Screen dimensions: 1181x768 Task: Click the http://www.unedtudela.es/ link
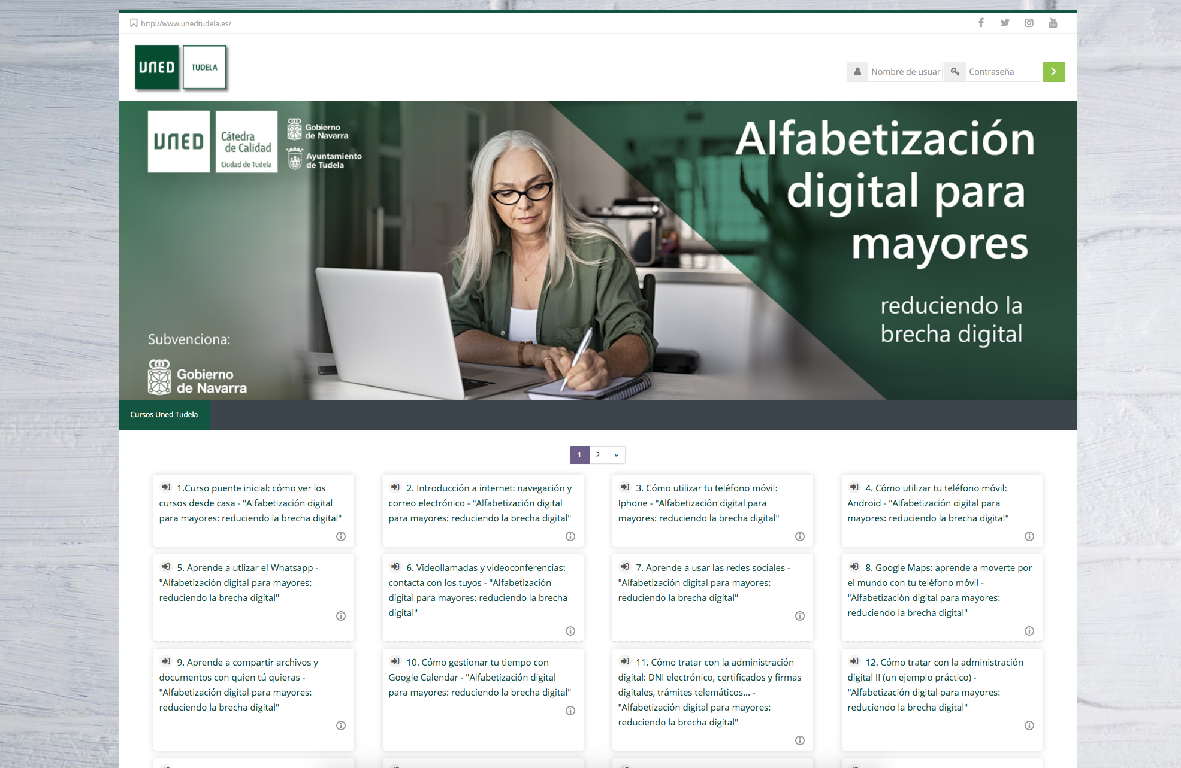pos(186,23)
